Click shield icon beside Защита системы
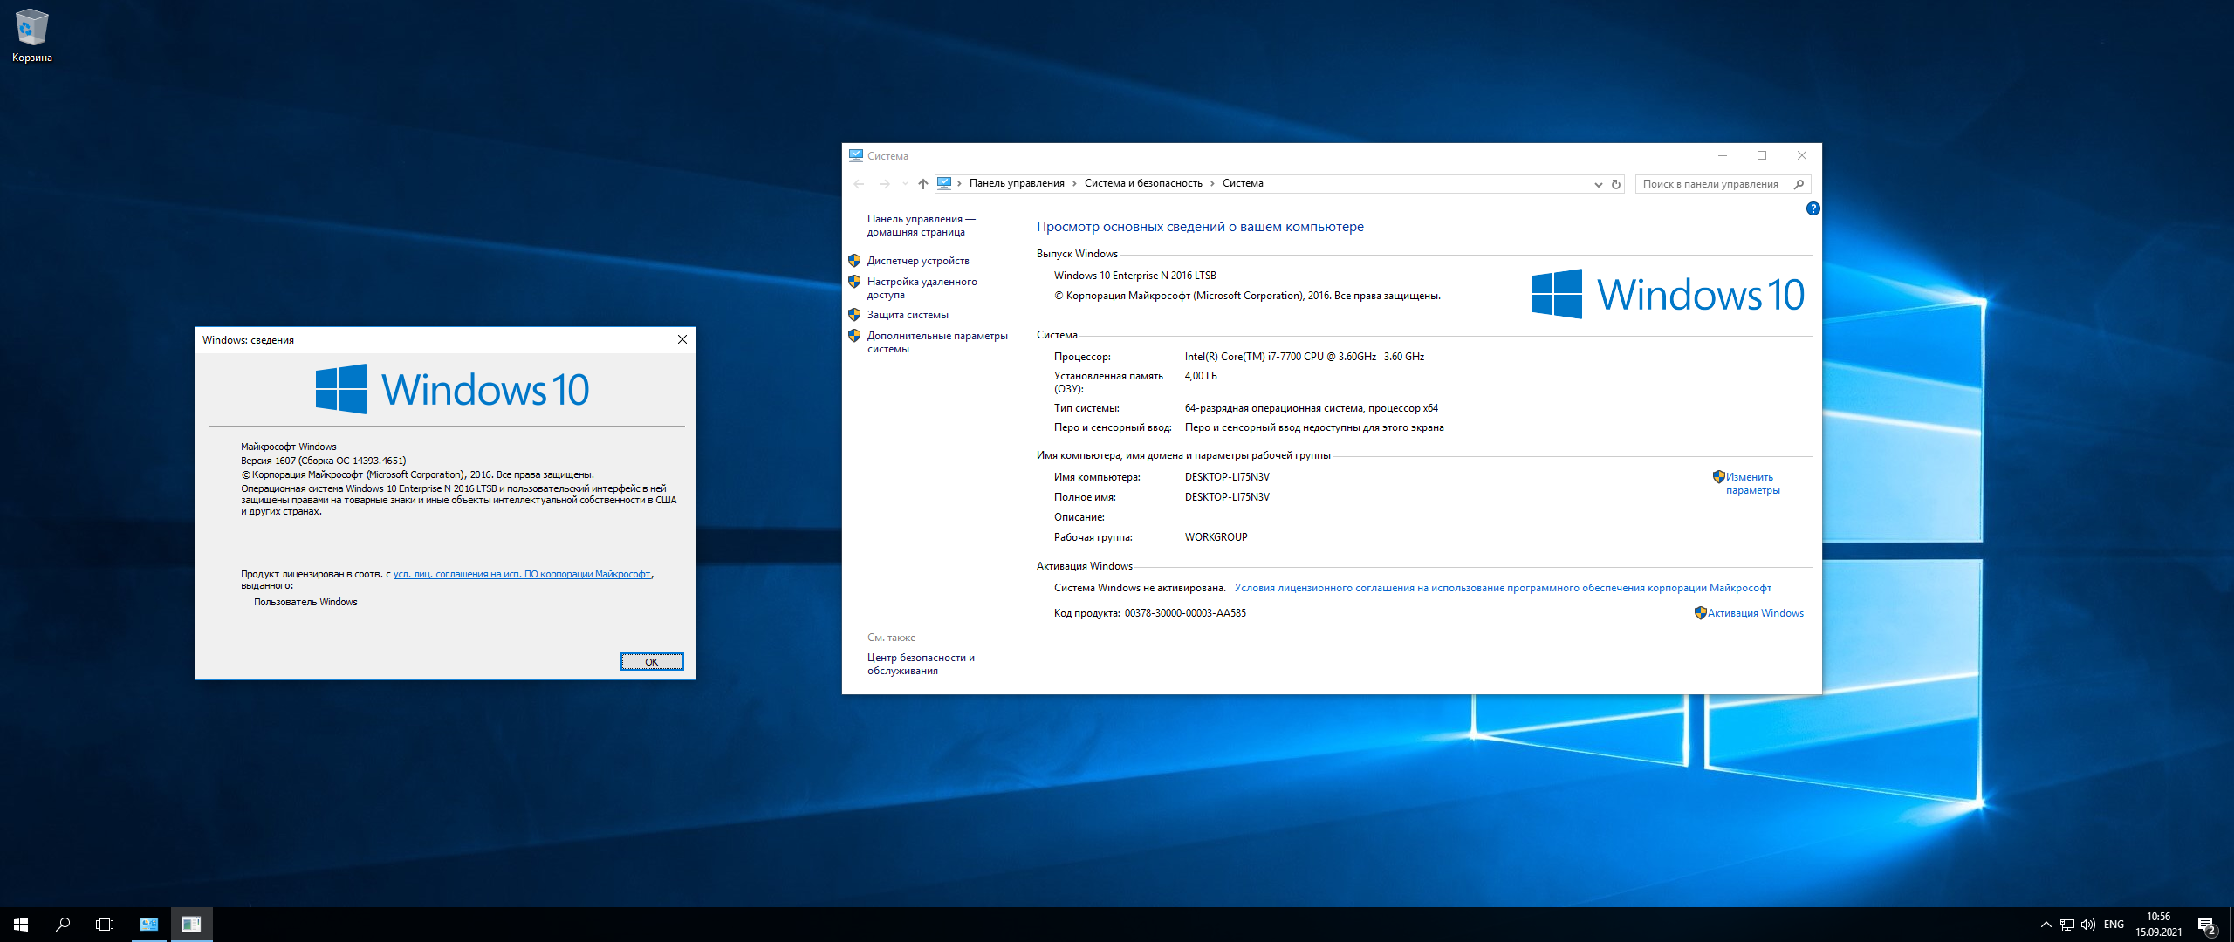Image resolution: width=2234 pixels, height=942 pixels. pos(854,314)
